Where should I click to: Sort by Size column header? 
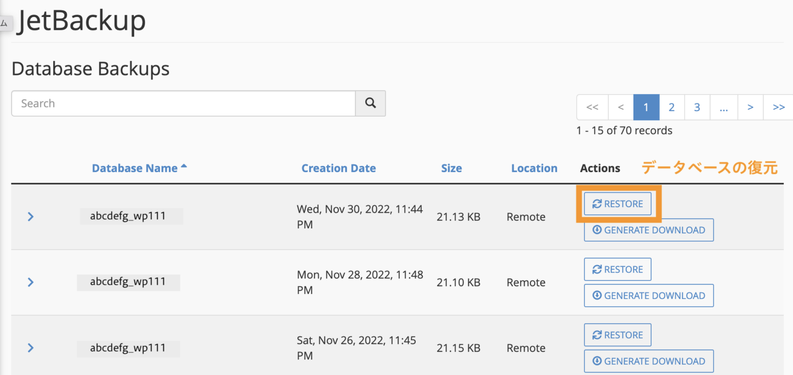pos(451,168)
